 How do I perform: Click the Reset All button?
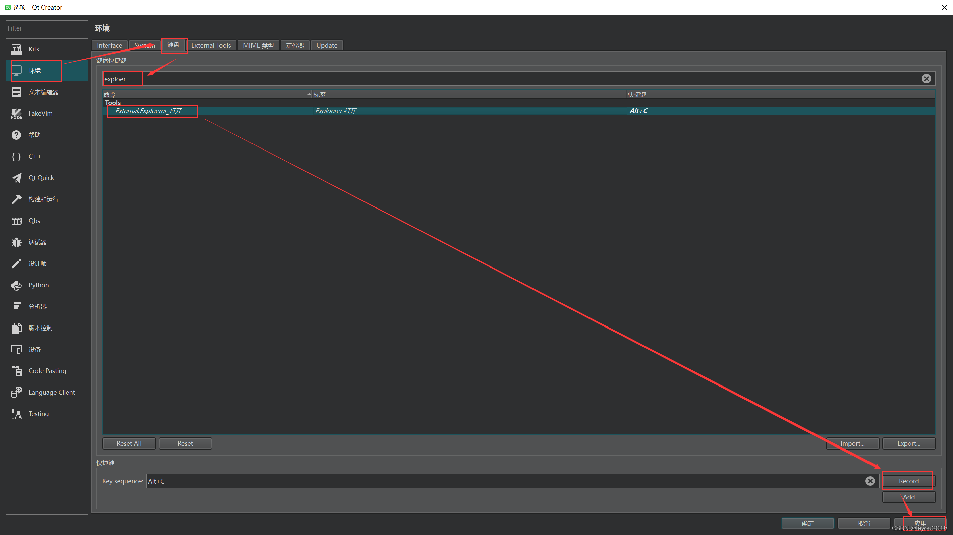[129, 443]
